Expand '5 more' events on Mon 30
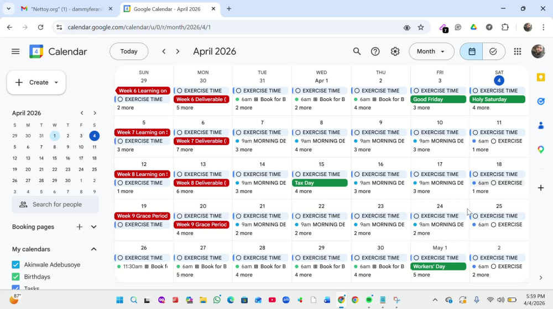 [185, 108]
